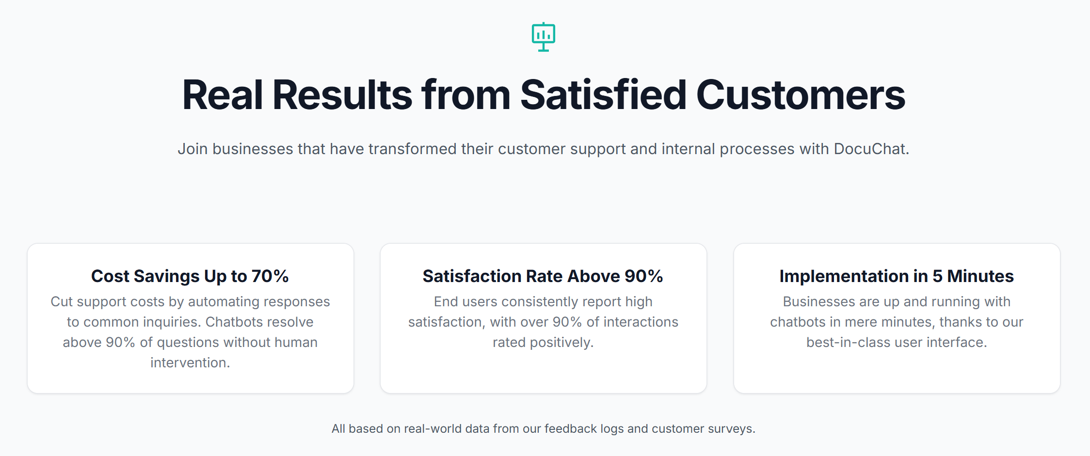
Task: Select the 'Cost Savings Up to 70%' title
Action: (190, 276)
